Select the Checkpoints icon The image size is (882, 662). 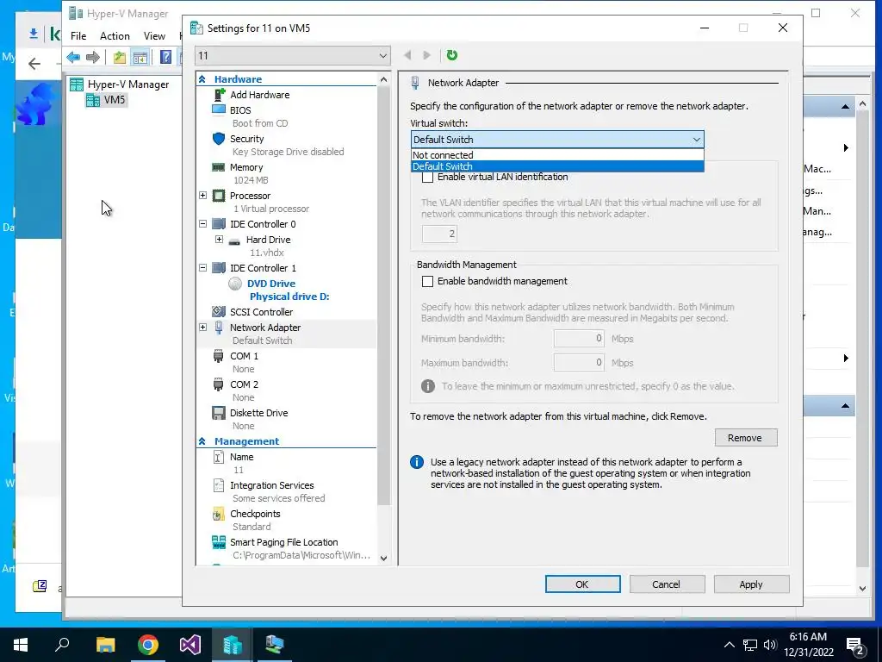(x=219, y=514)
